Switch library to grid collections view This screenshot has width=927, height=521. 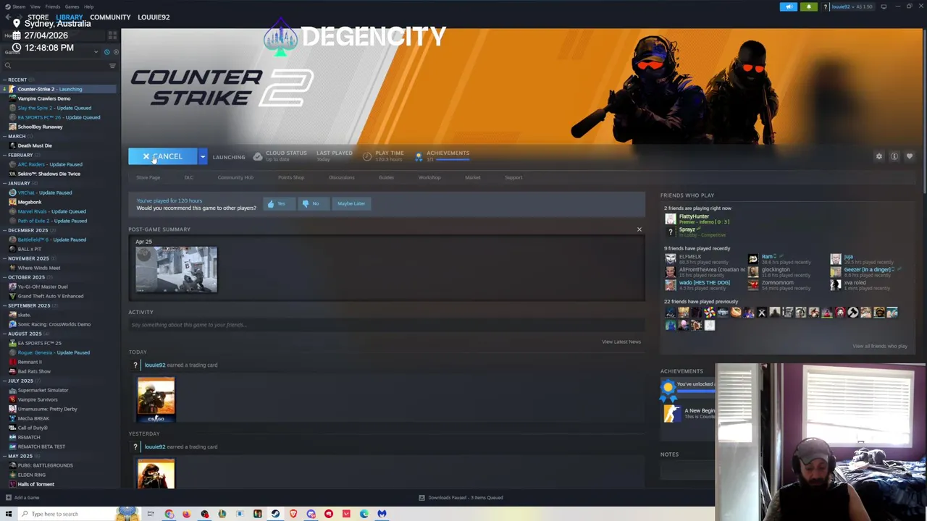[112, 35]
